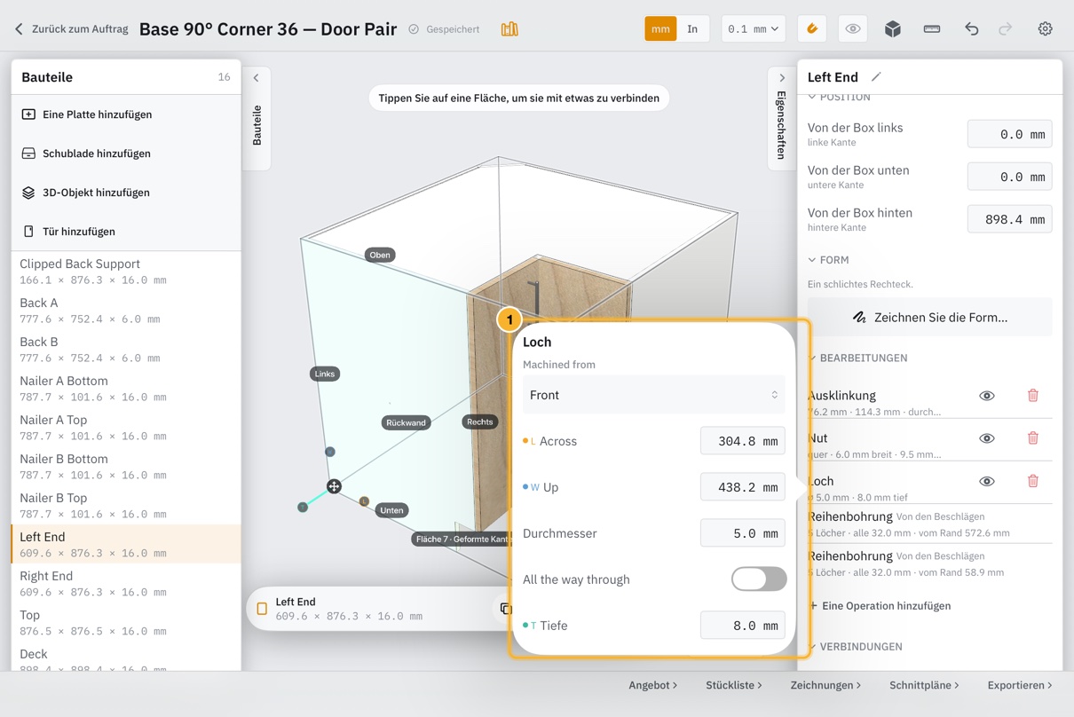
Task: Click the move gizmo in the 3D view
Action: tap(334, 486)
